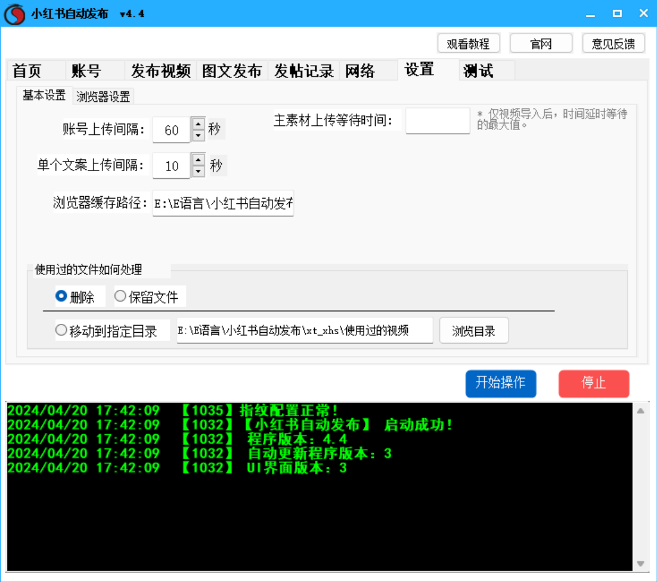Click the log line 启动成功!
The height and width of the screenshot is (582, 657).
click(231, 425)
